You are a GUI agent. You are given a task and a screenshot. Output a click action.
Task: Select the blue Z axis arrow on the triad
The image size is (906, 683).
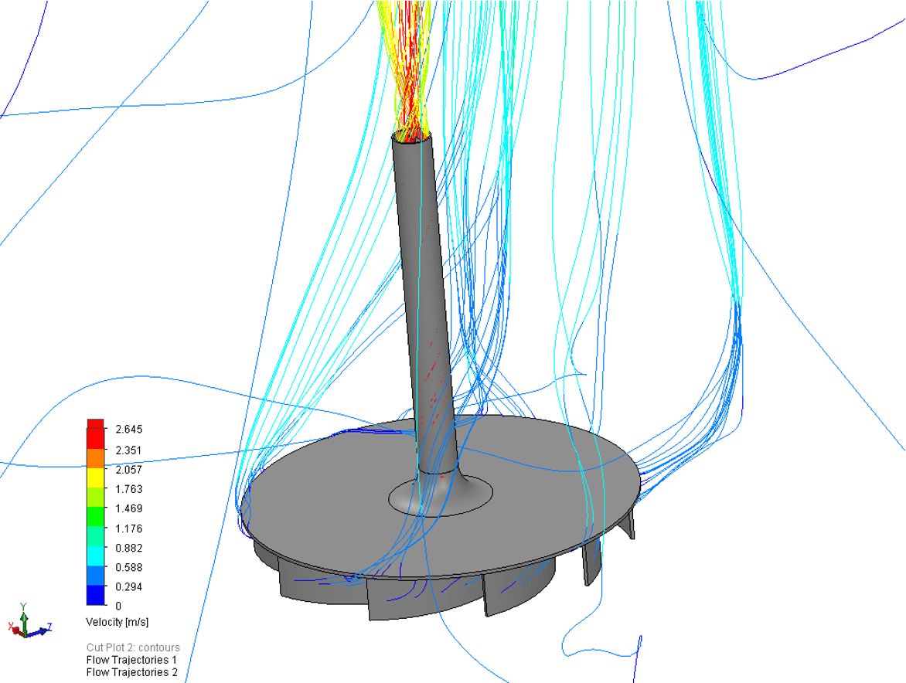[43, 630]
